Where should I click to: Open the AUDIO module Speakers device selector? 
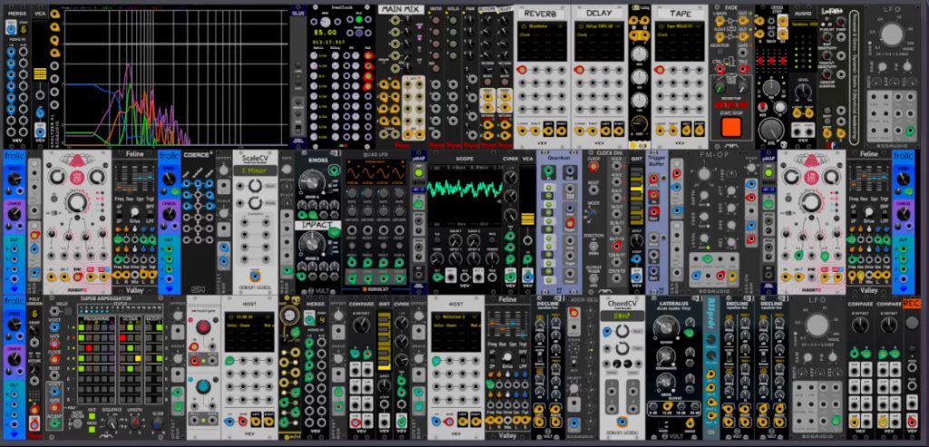pos(803,24)
